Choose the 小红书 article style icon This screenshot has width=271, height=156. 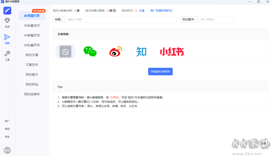tap(172, 52)
